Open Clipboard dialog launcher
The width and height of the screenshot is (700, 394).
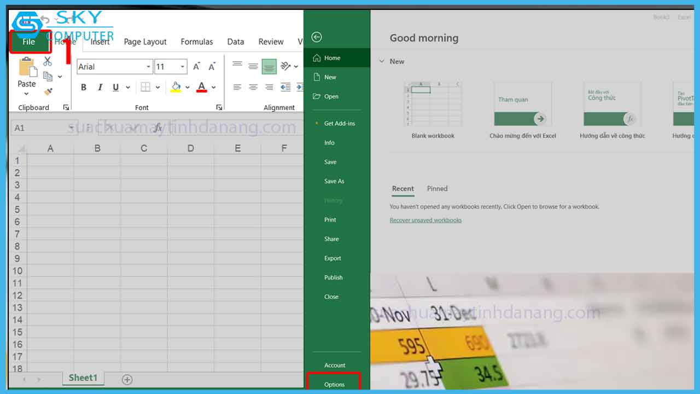coord(66,108)
